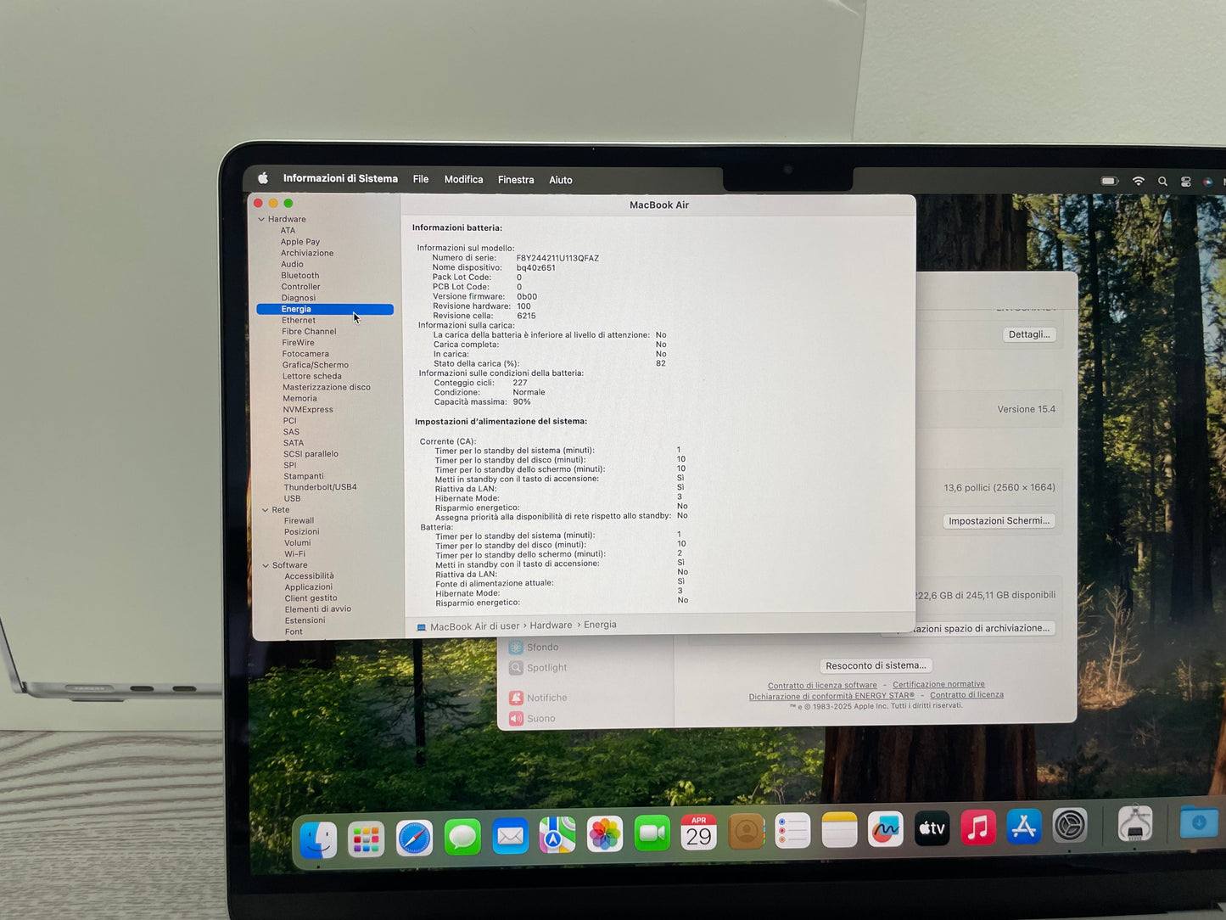This screenshot has height=920, width=1226.
Task: Open Messages app in Dock
Action: tap(462, 838)
